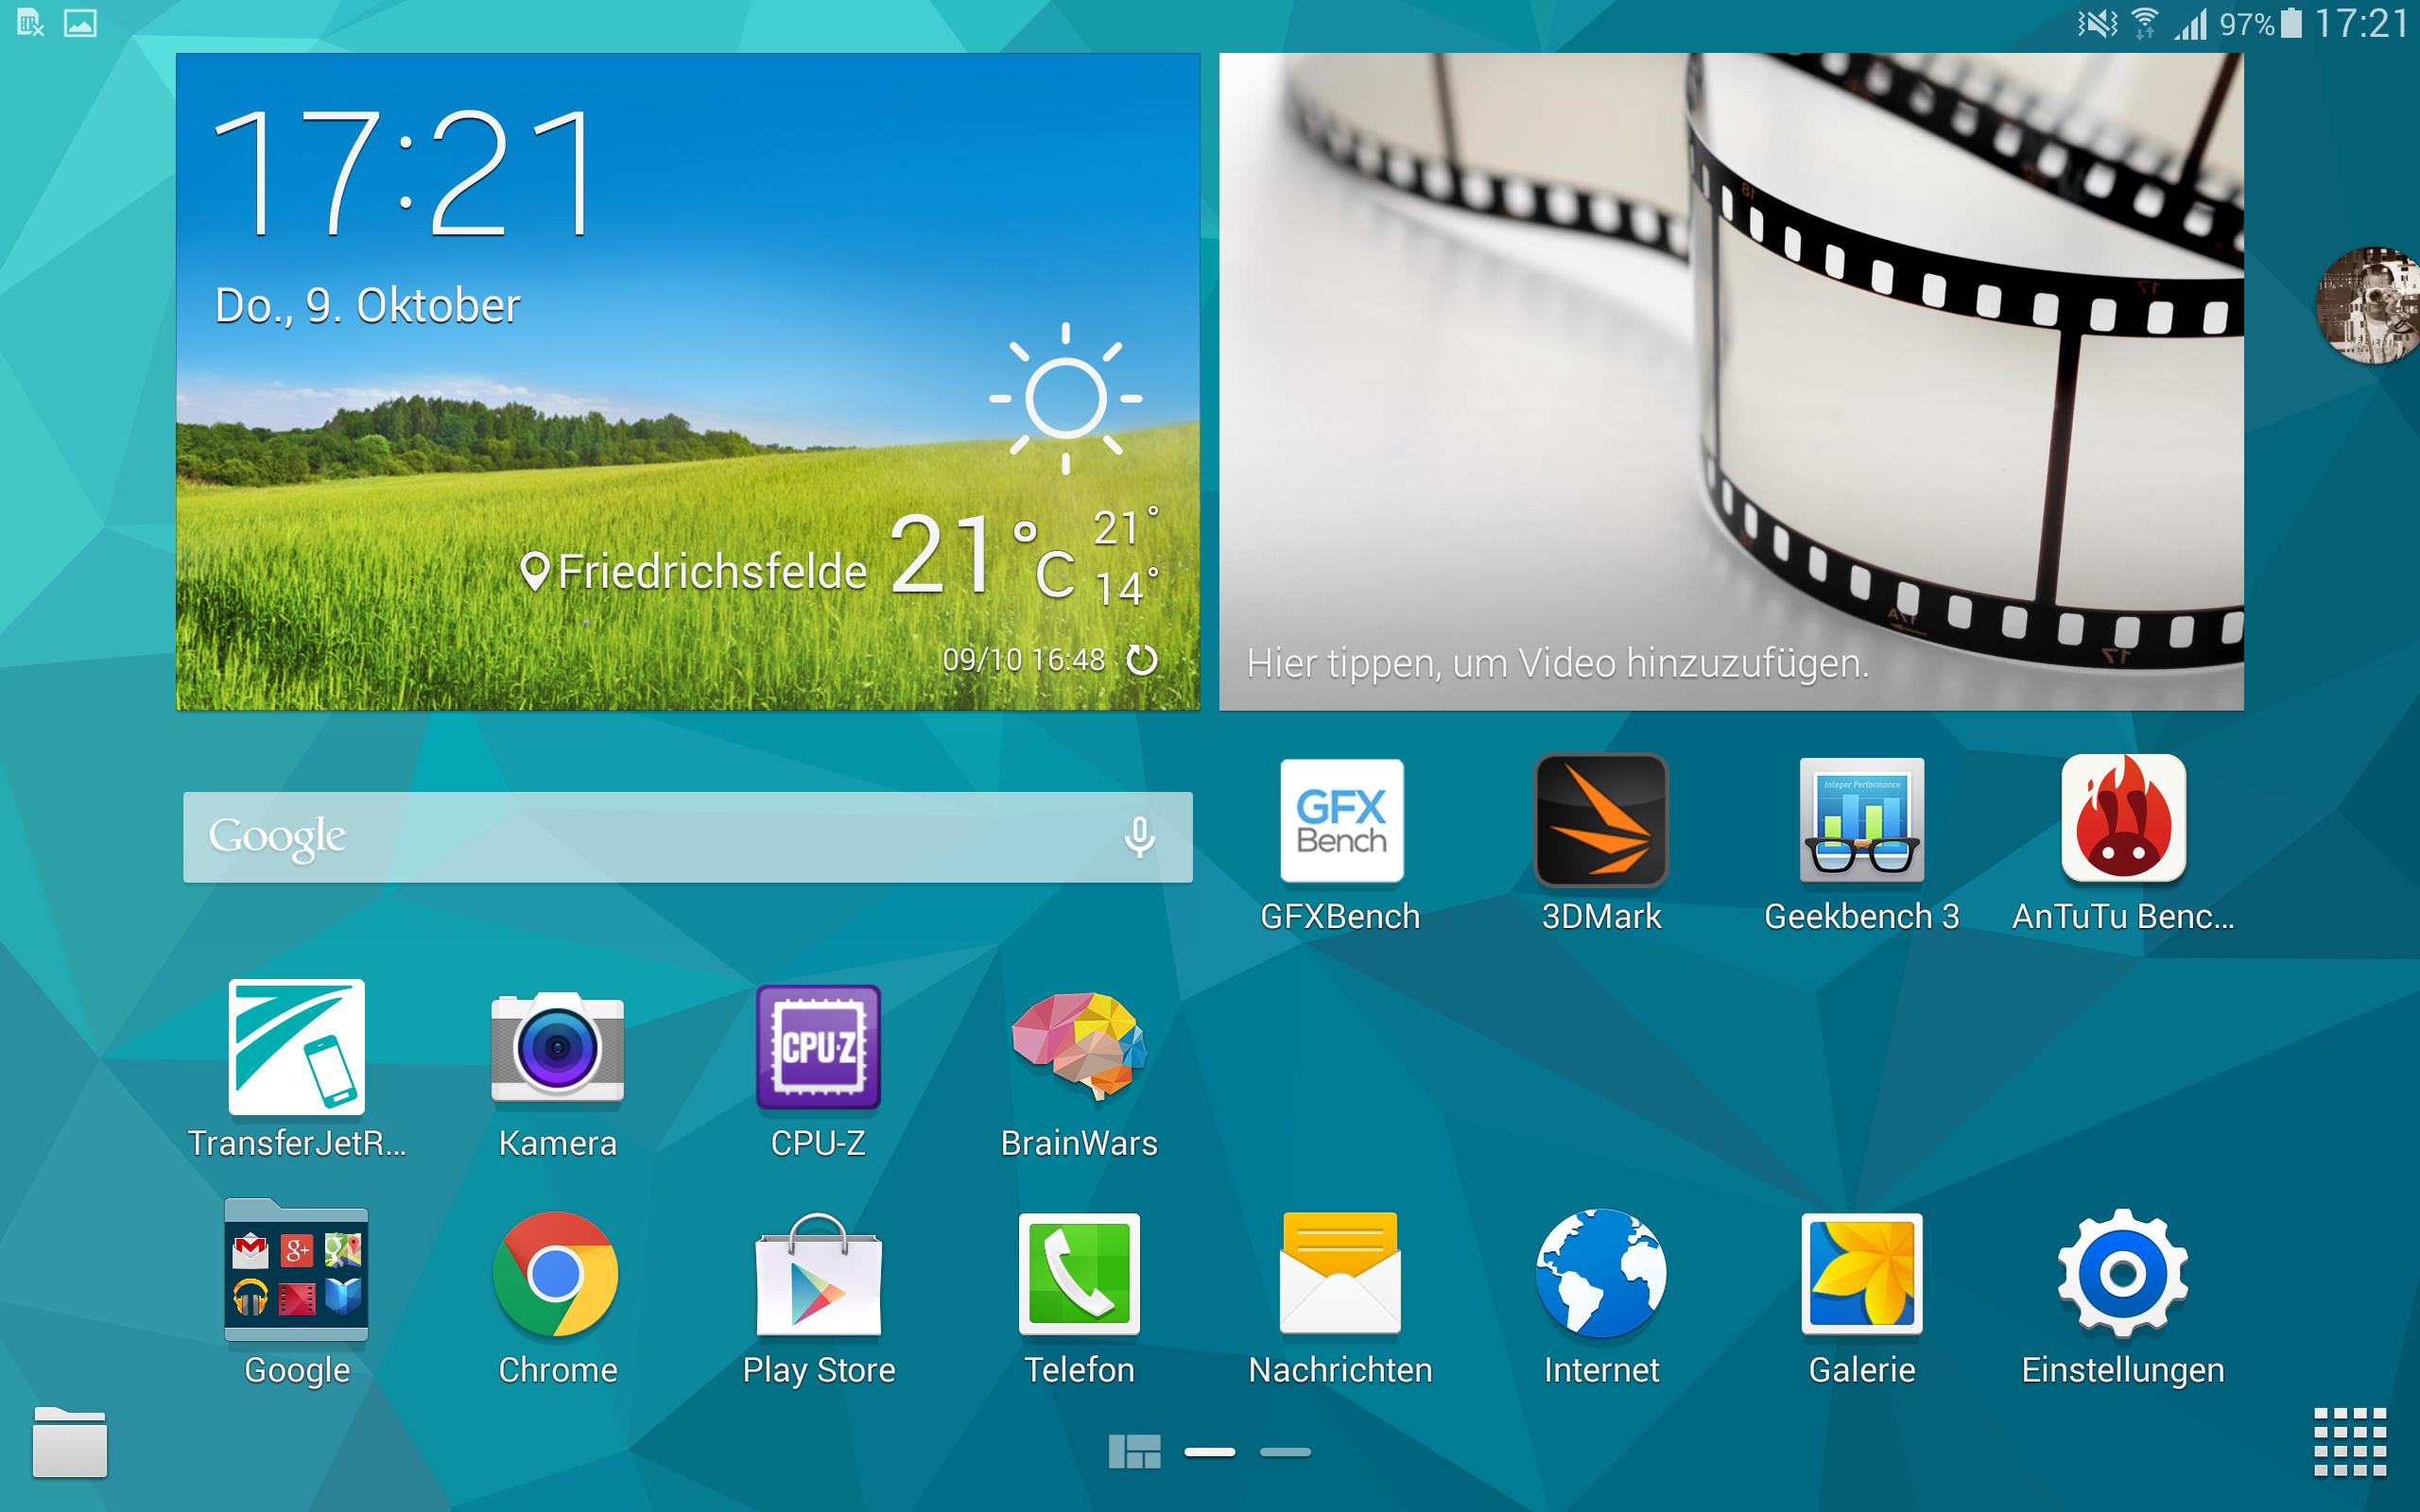The height and width of the screenshot is (1512, 2420).
Task: Tap 'Hier tippen, um Video hinzuzufügen' text
Action: tap(1557, 663)
